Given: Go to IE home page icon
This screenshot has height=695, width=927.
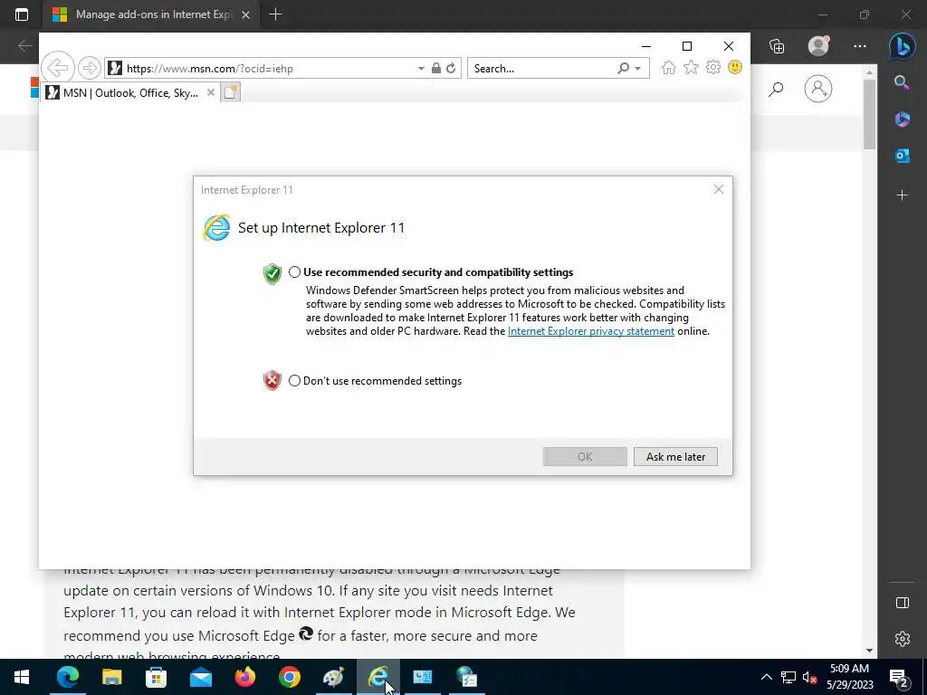Looking at the screenshot, I should [x=669, y=67].
